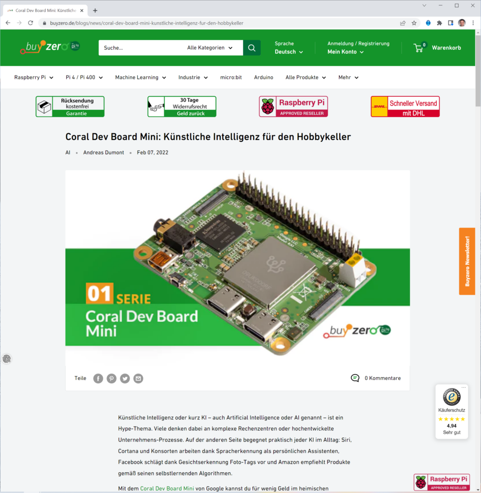Click the browser back arrow

point(8,23)
